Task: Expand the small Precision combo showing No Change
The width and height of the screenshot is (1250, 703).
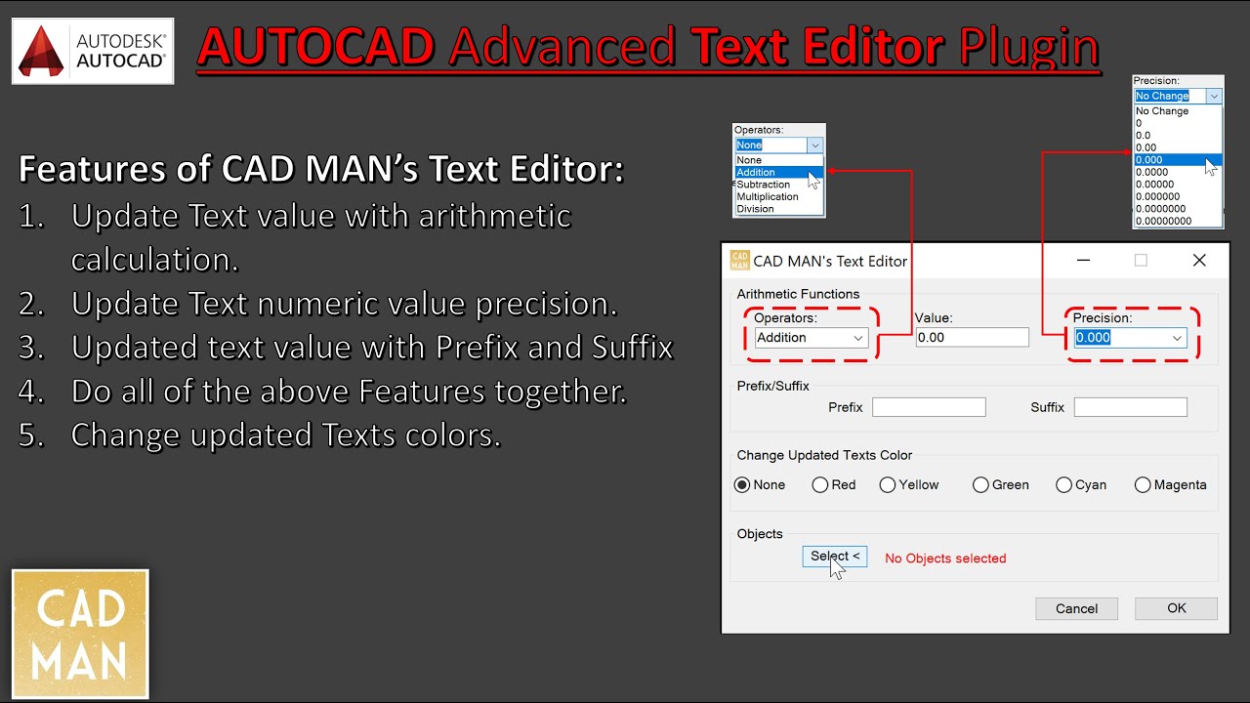Action: tap(1178, 96)
